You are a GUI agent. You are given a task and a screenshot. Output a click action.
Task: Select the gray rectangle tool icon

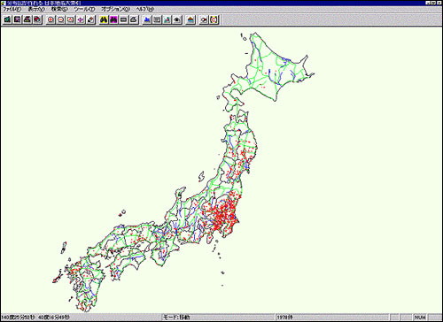(x=124, y=19)
